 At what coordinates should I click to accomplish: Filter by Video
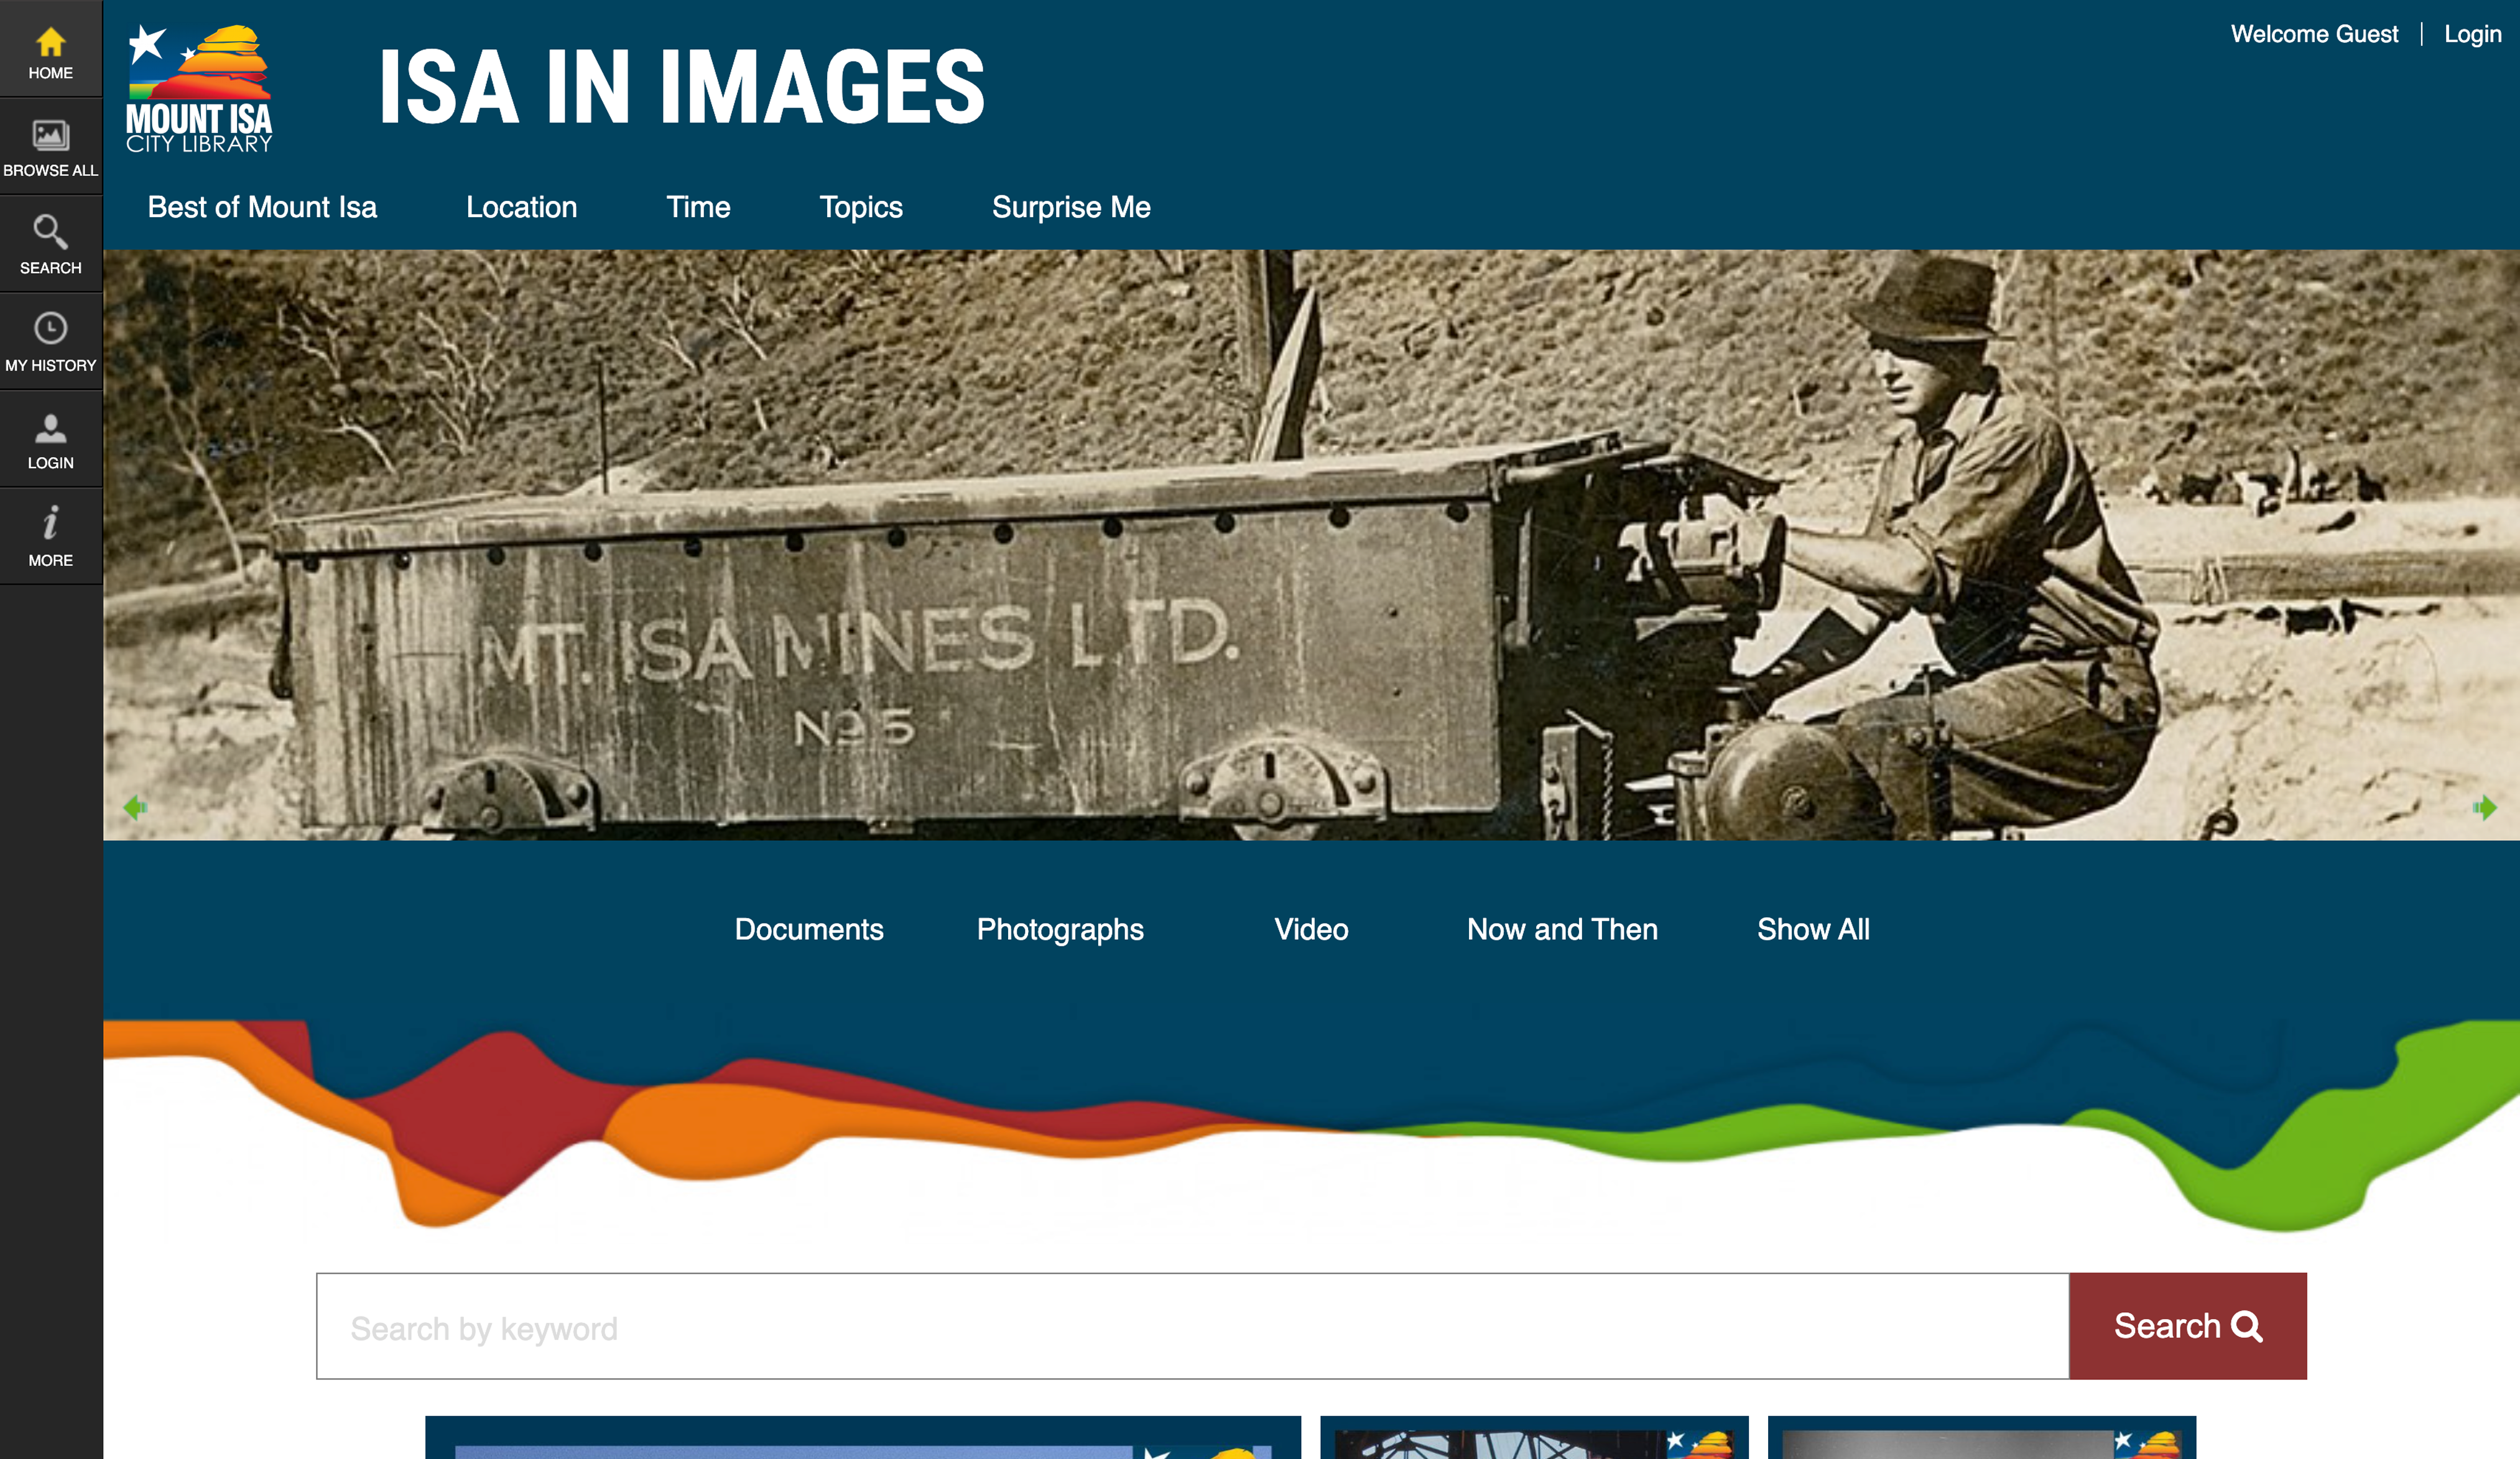click(1311, 929)
